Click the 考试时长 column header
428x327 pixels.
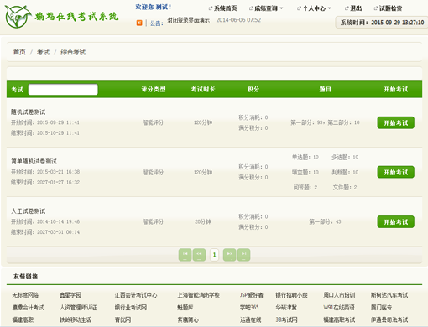pos(203,90)
